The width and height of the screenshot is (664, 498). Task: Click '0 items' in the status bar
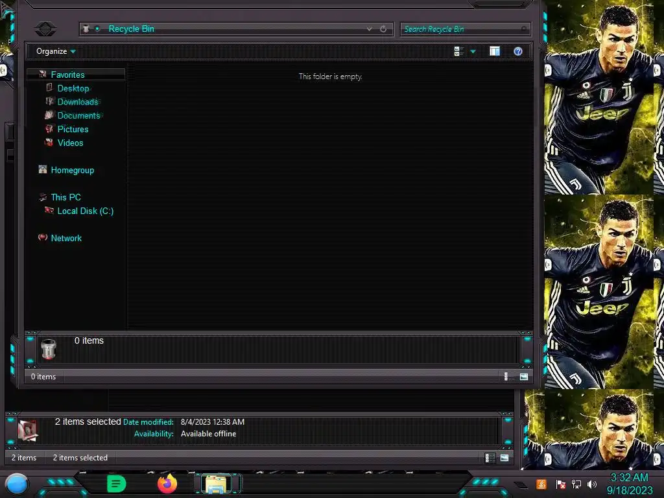(43, 377)
